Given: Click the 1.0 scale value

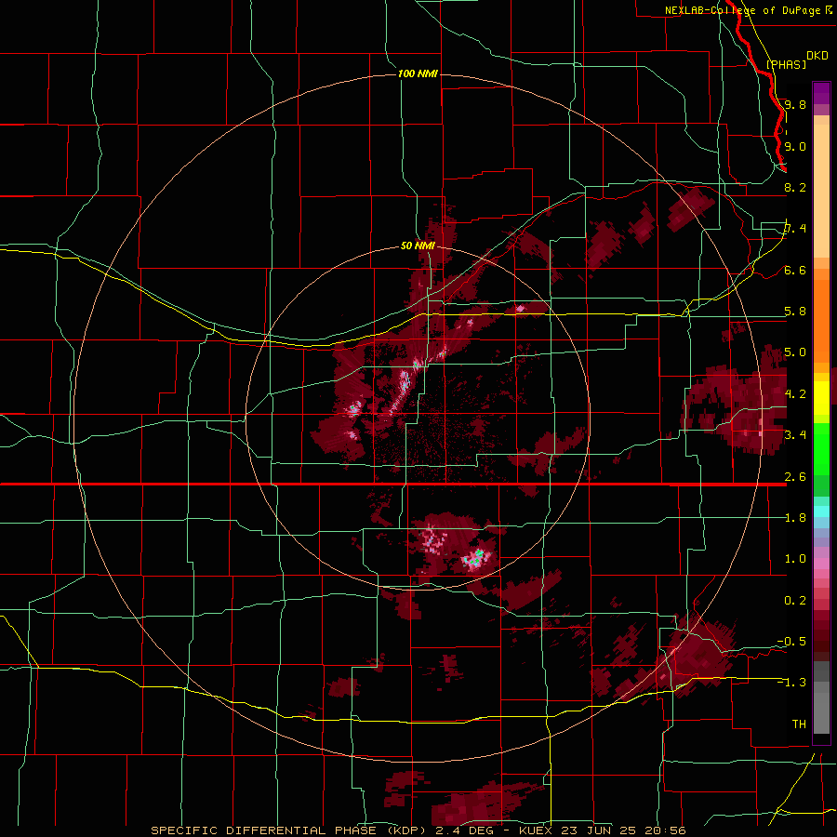Looking at the screenshot, I should tap(795, 559).
